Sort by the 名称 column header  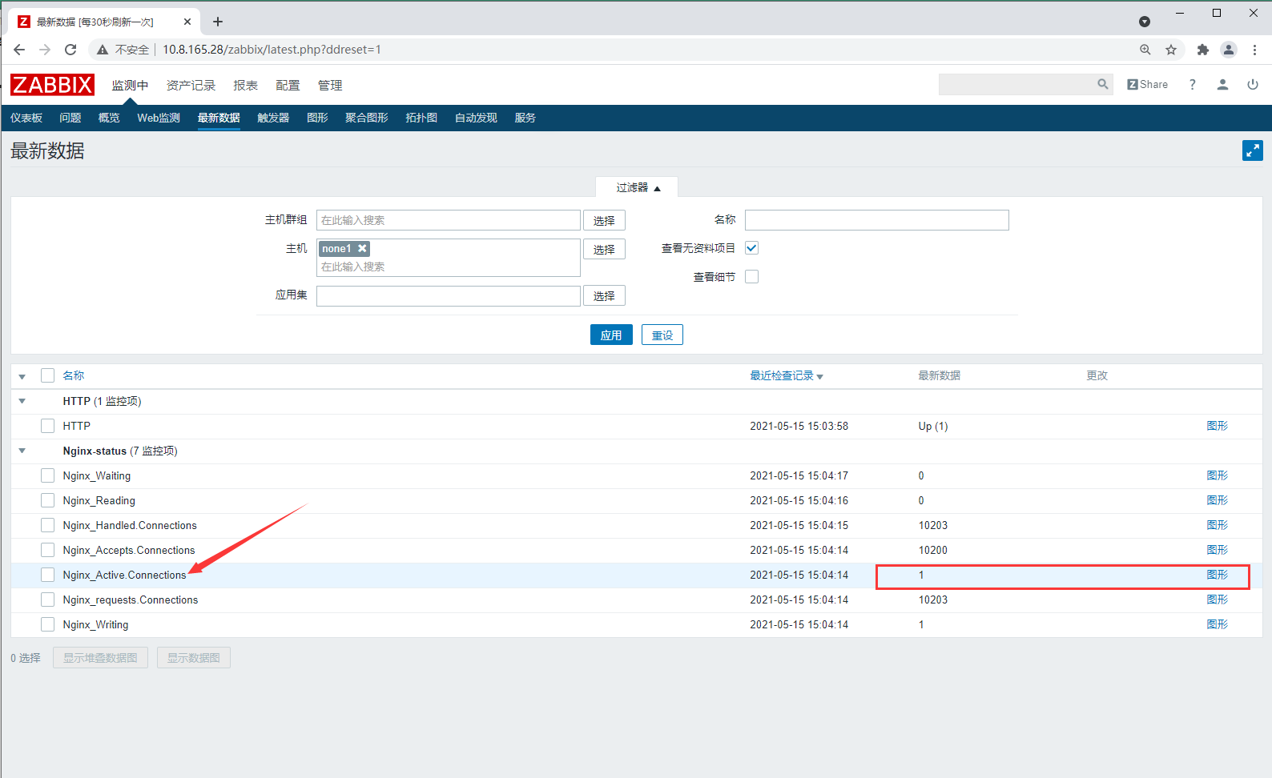tap(74, 375)
